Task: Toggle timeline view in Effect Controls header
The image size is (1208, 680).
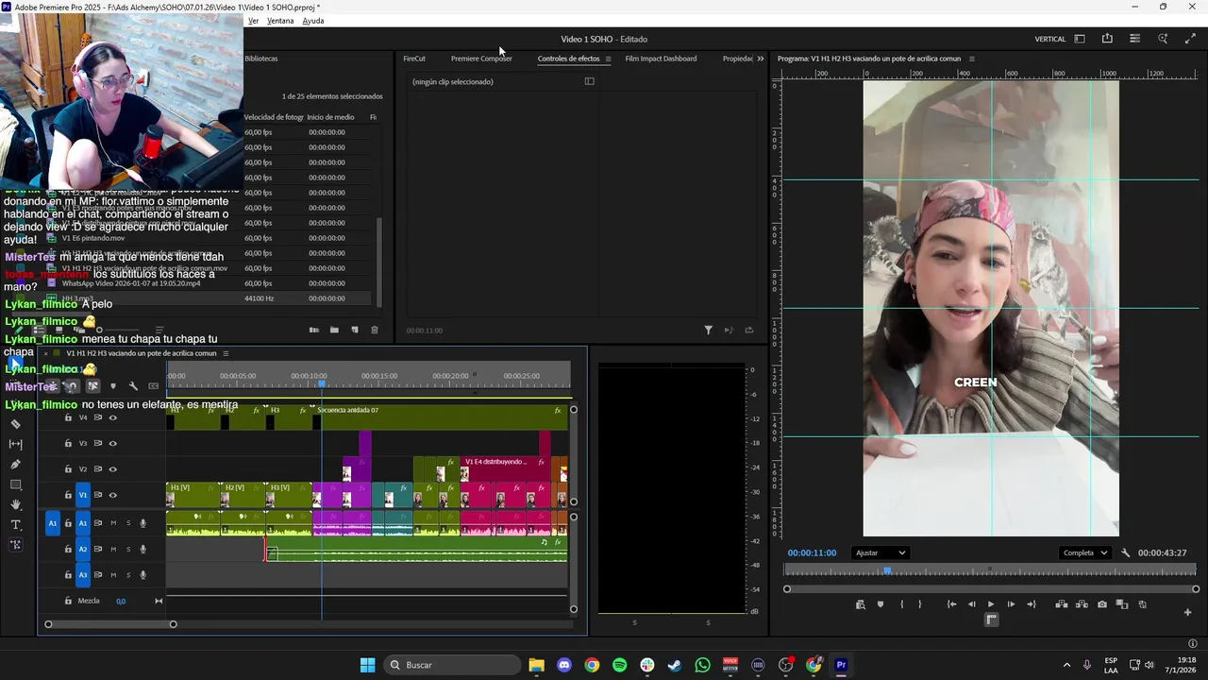Action: 590,81
